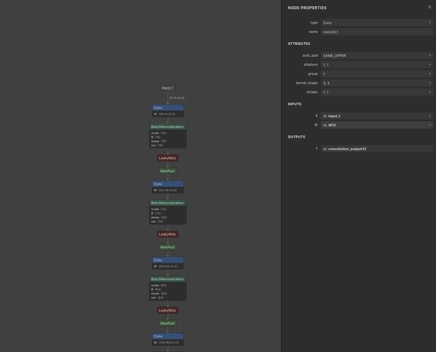Select the input_1 graph node
Screen dimensions: 436x352
(x=167, y=88)
